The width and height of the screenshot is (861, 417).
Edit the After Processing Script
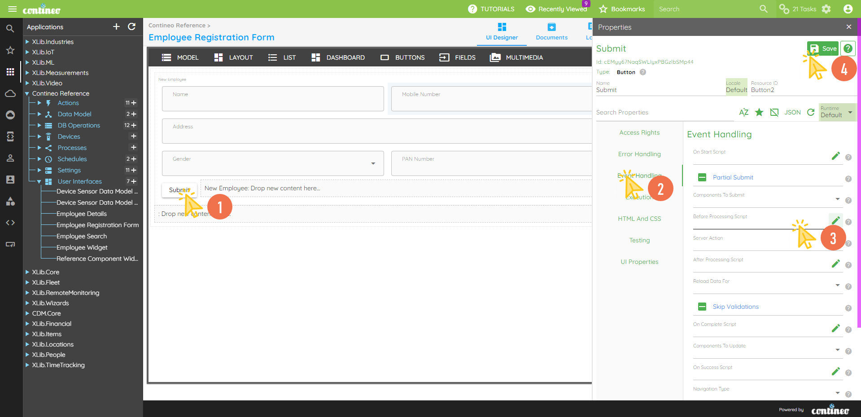[835, 264]
